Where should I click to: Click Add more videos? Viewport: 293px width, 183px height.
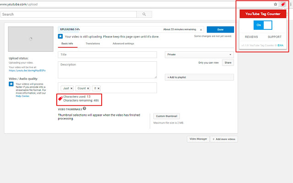click(x=224, y=139)
